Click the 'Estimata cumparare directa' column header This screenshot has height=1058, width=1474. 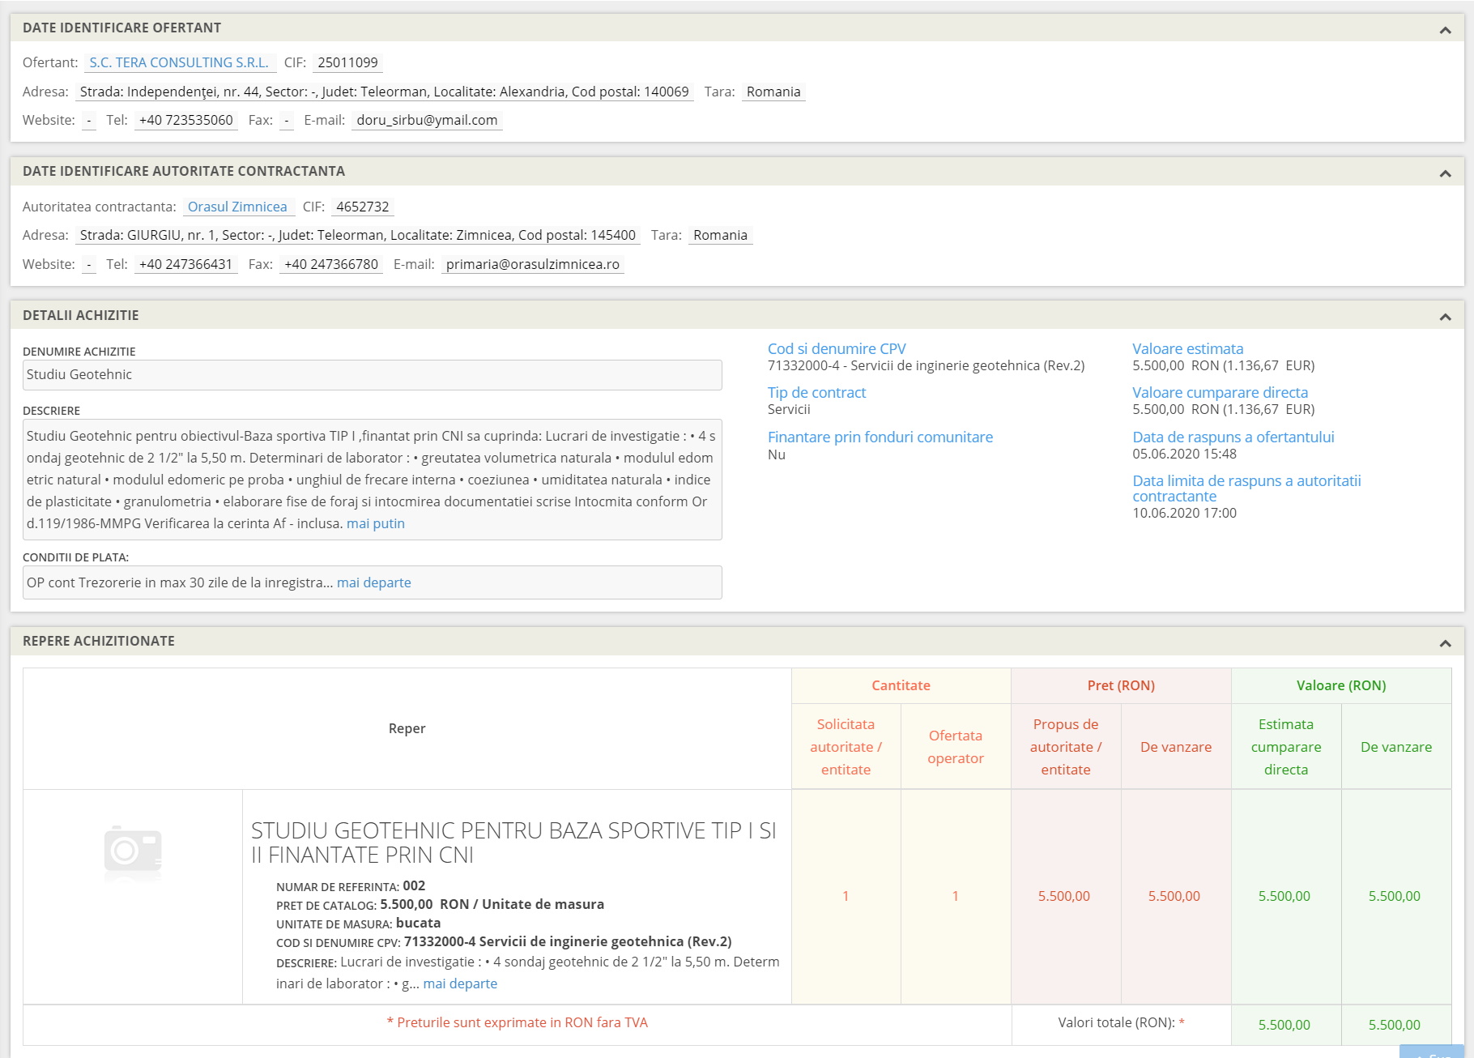click(x=1286, y=747)
